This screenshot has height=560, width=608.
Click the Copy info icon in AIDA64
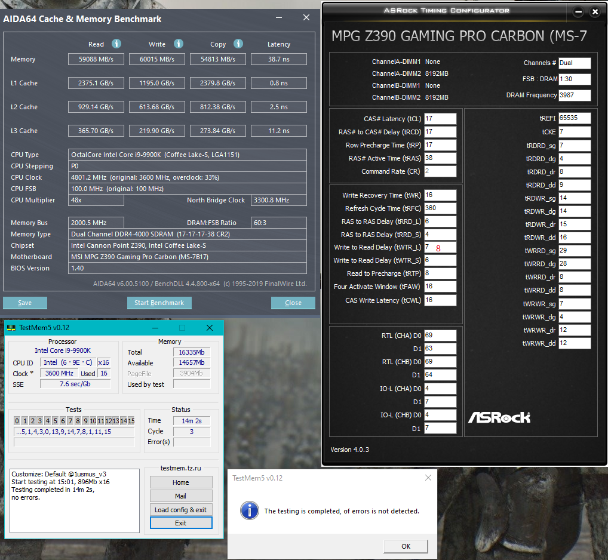pyautogui.click(x=238, y=44)
